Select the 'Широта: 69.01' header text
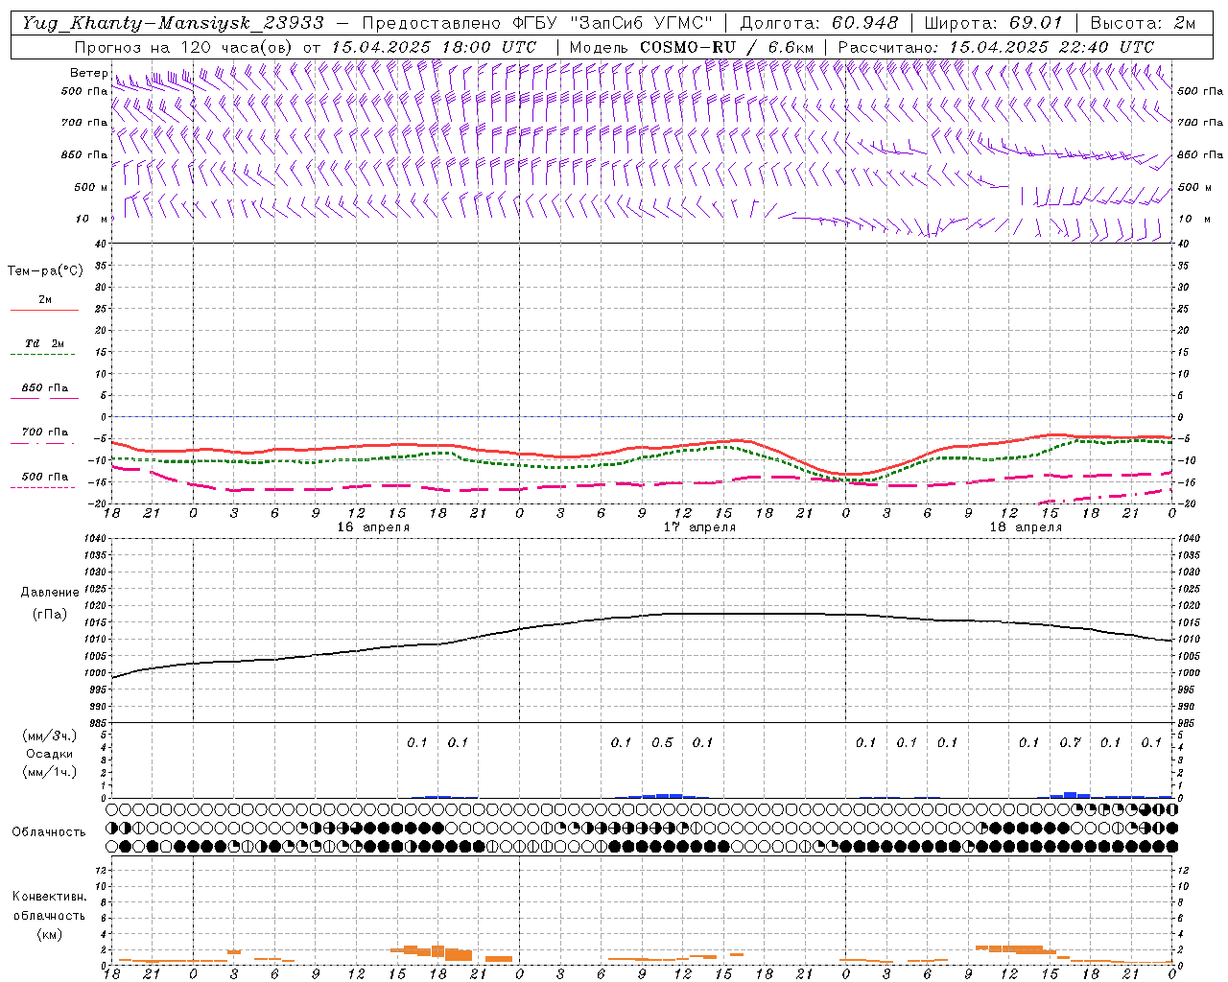The width and height of the screenshot is (1228, 982). (994, 23)
